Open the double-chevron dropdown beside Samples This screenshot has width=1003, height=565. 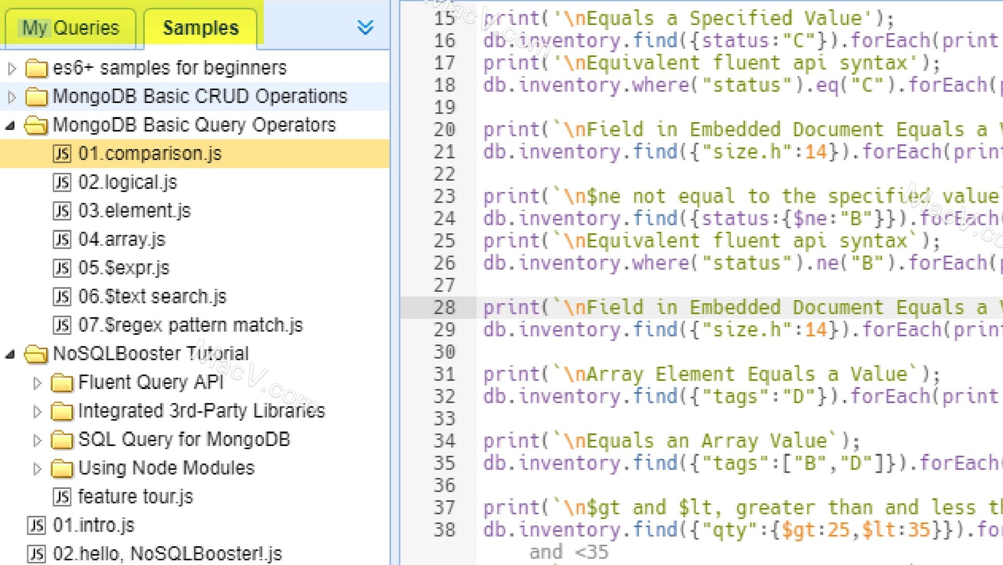365,27
